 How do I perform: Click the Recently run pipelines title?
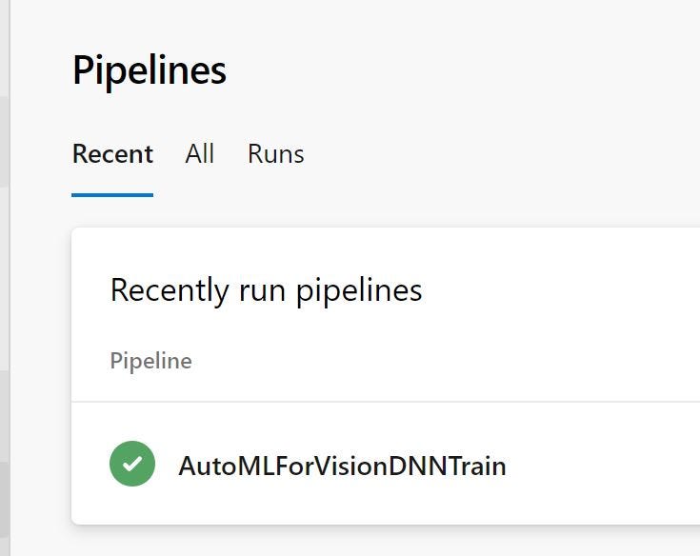(266, 289)
